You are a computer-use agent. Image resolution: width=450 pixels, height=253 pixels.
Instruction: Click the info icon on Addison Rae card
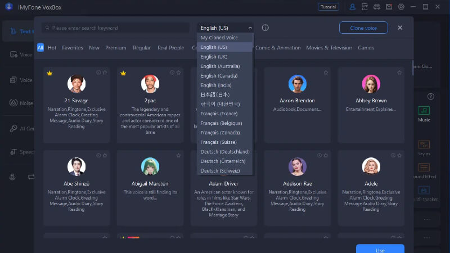[x=319, y=155]
